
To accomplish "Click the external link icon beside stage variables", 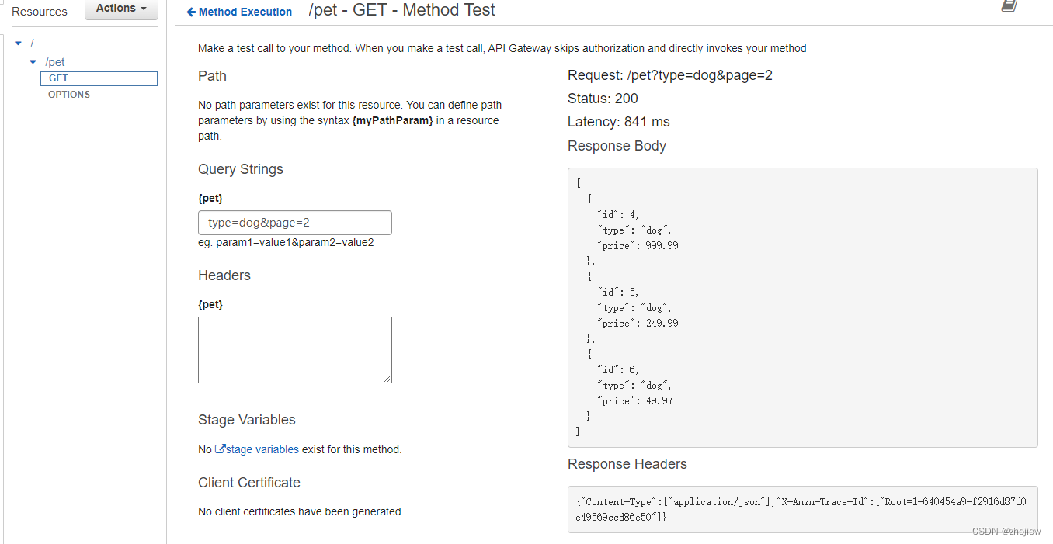I will pyautogui.click(x=220, y=449).
